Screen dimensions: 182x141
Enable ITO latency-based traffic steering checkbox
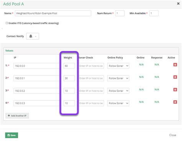point(7,23)
